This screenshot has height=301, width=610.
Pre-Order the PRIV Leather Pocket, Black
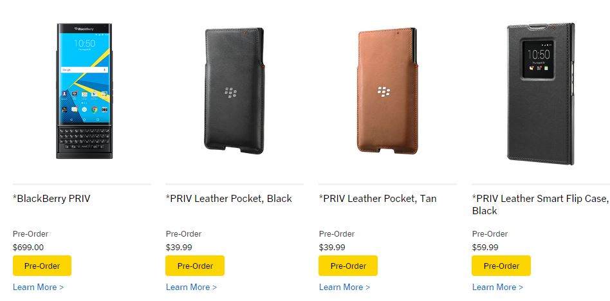[x=195, y=266]
